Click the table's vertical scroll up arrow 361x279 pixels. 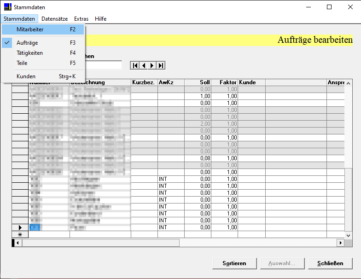(x=348, y=83)
